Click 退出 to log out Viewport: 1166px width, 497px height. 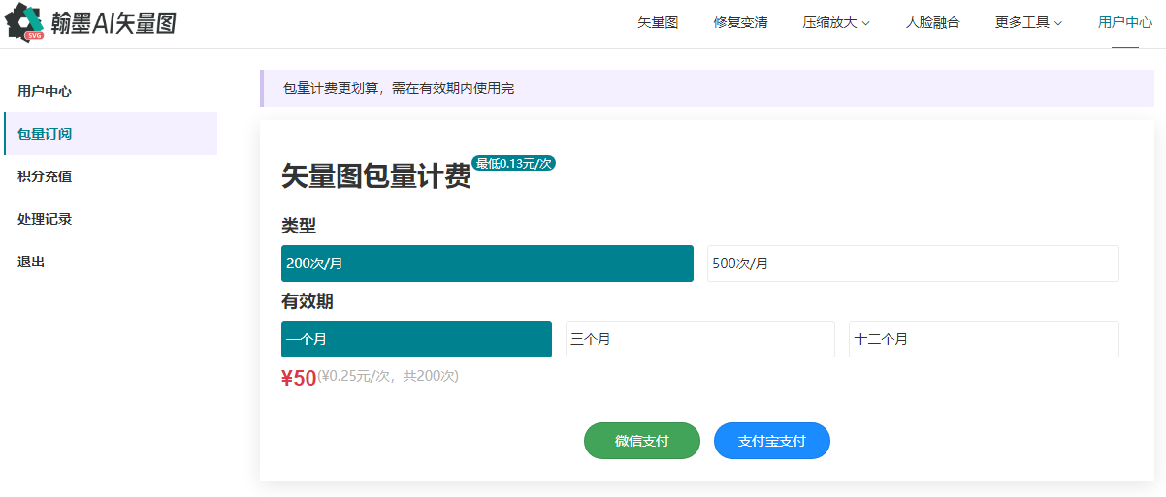click(x=31, y=262)
